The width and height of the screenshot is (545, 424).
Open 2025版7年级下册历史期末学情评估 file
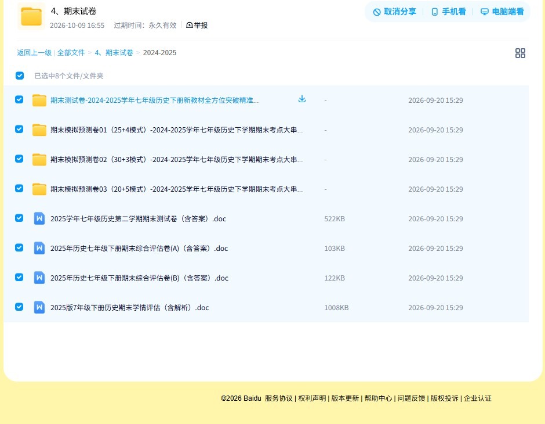pyautogui.click(x=130, y=307)
